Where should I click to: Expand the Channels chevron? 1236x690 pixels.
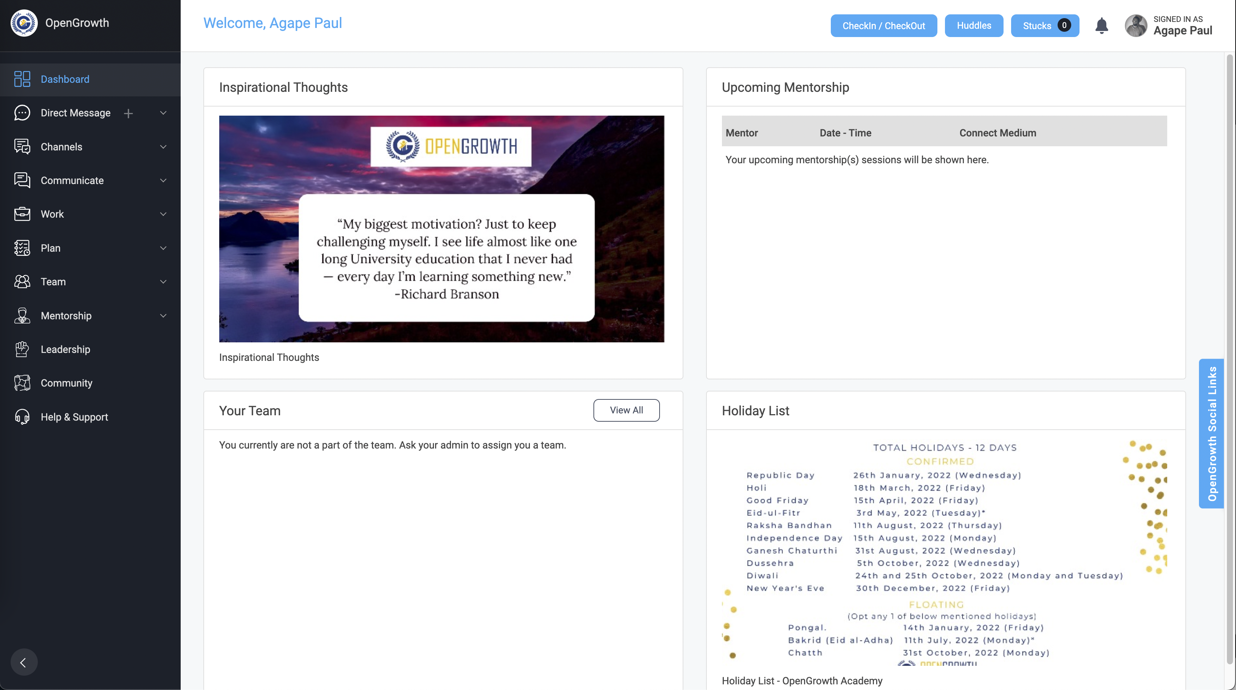(x=163, y=147)
